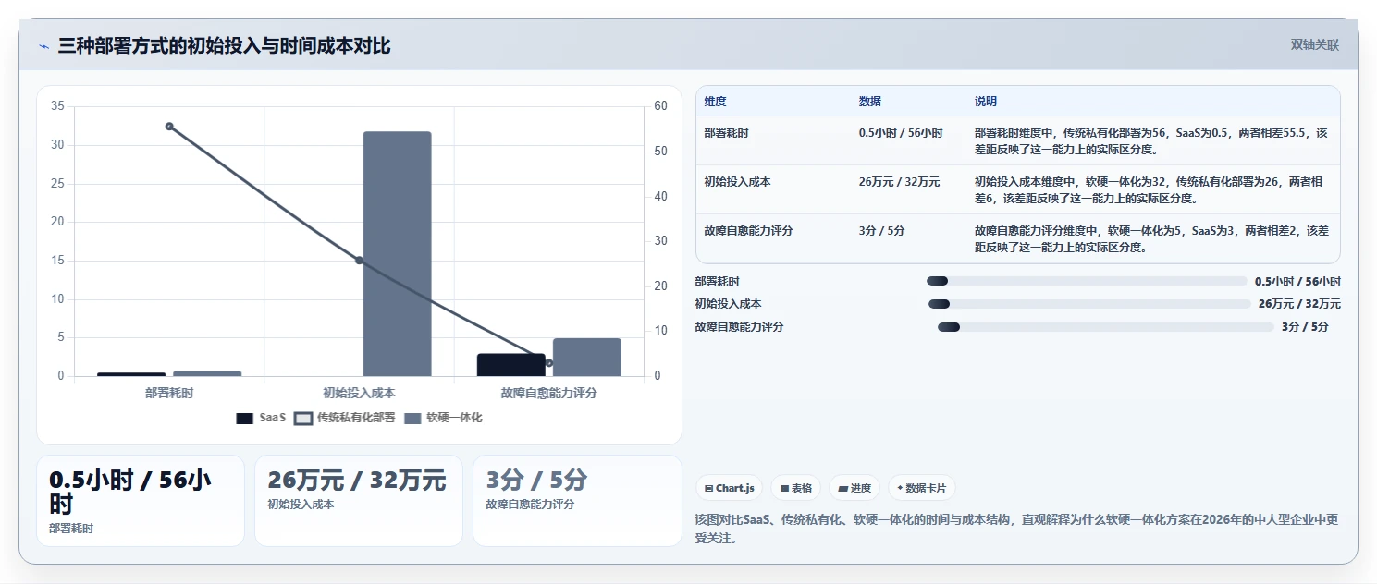
Task: Click the 数据卡片 tag chip
Action: pos(921,488)
